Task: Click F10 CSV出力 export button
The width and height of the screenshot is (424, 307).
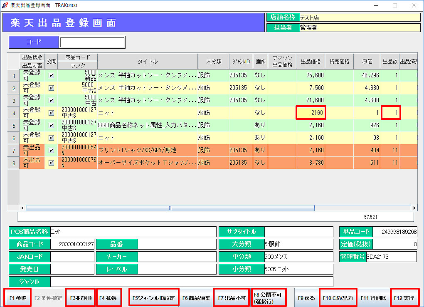Action: [338, 298]
